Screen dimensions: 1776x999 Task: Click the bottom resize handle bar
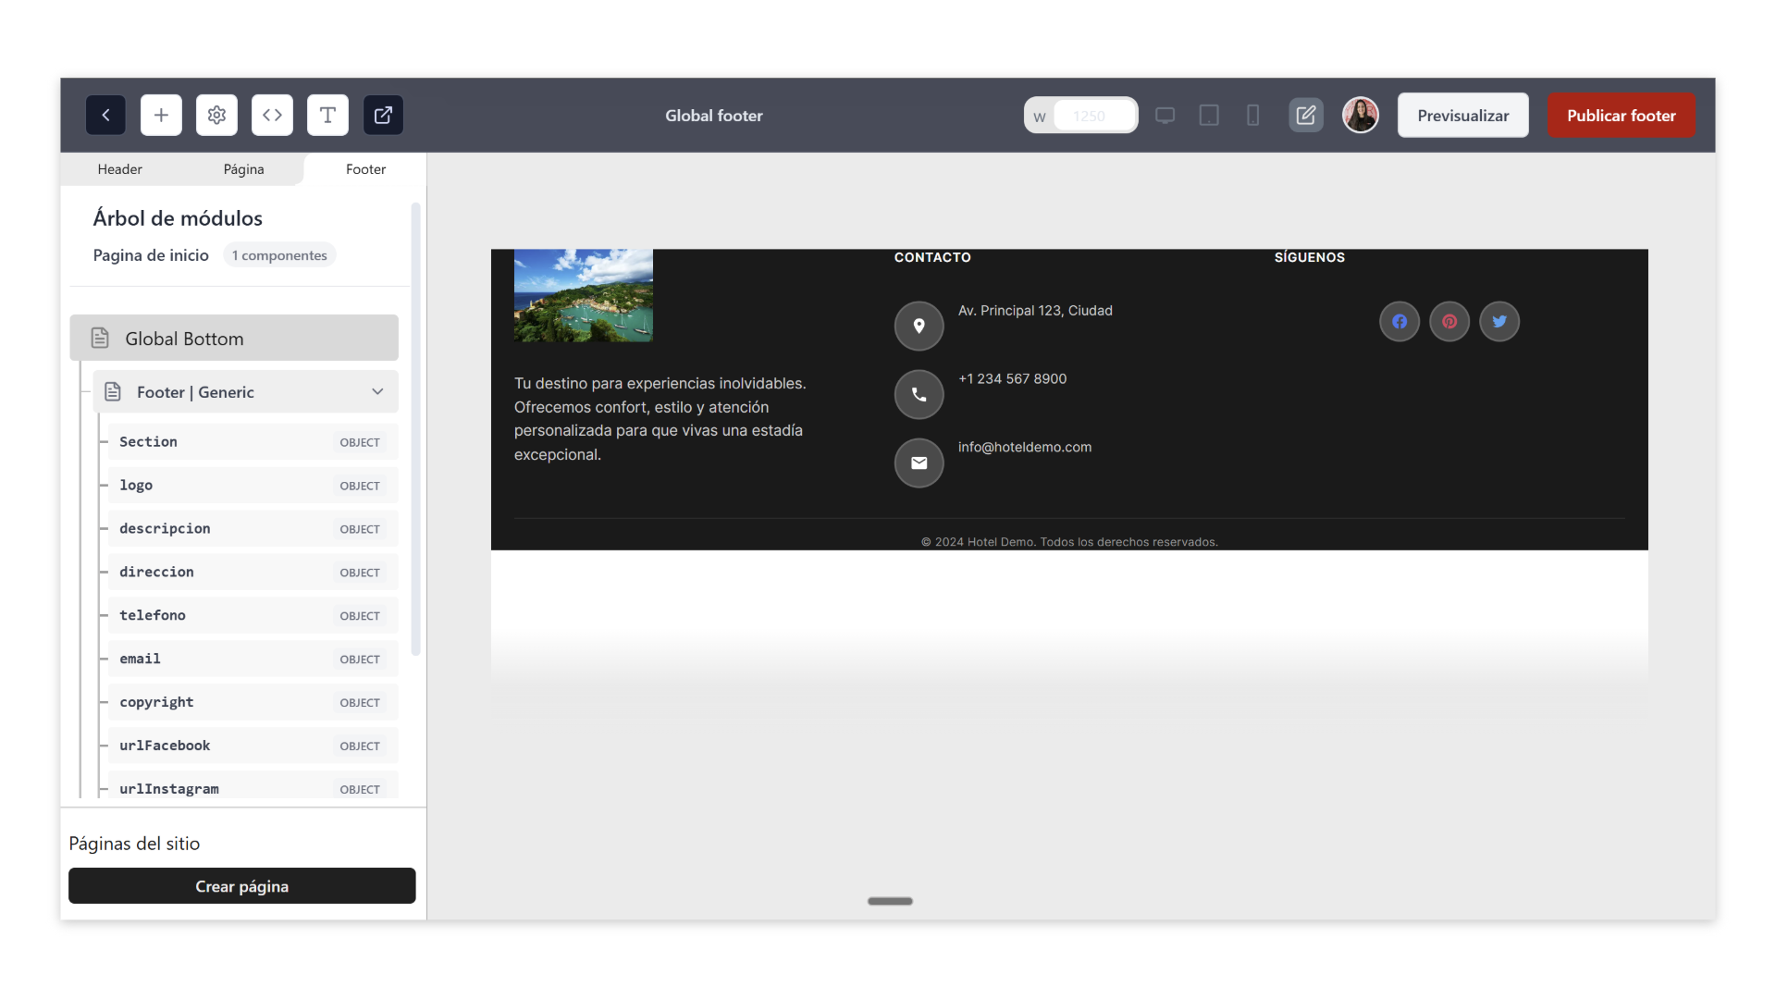[x=890, y=901]
